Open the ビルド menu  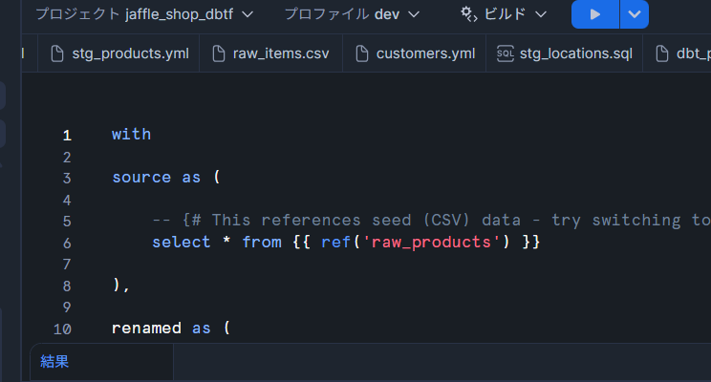tap(504, 14)
